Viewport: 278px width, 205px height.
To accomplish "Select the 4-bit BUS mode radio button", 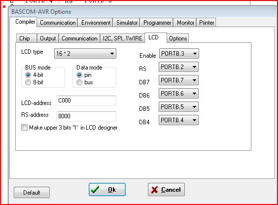I will [28, 75].
